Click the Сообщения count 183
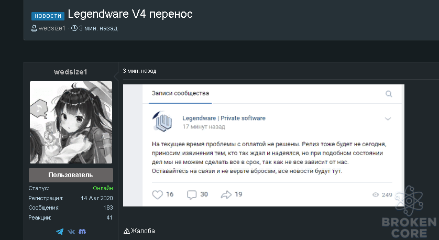439x240 pixels. [108, 208]
